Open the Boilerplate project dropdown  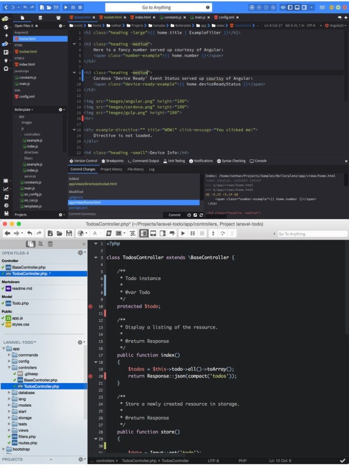(24, 110)
